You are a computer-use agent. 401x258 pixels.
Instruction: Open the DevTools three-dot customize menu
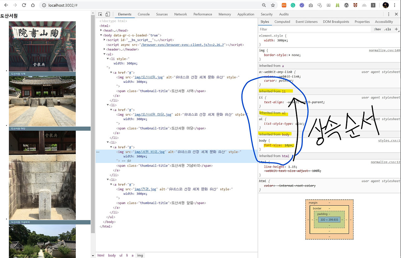click(388, 14)
